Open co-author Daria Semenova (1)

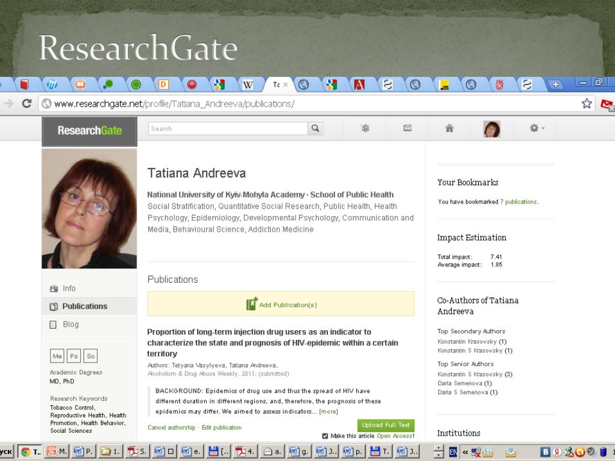click(465, 383)
